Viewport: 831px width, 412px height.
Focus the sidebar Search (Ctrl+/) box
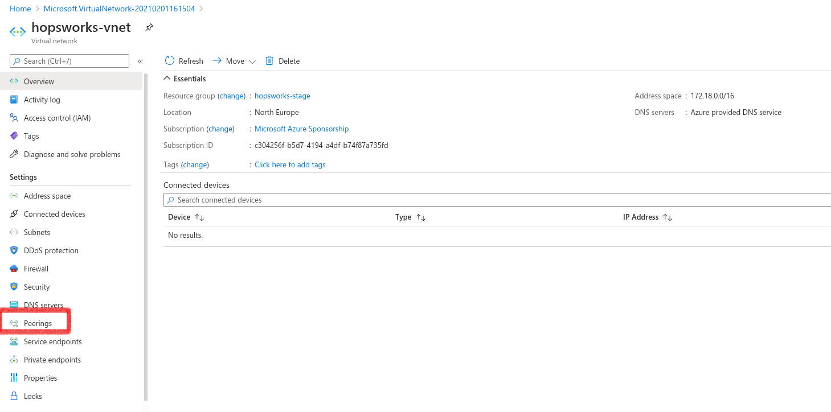pos(69,61)
